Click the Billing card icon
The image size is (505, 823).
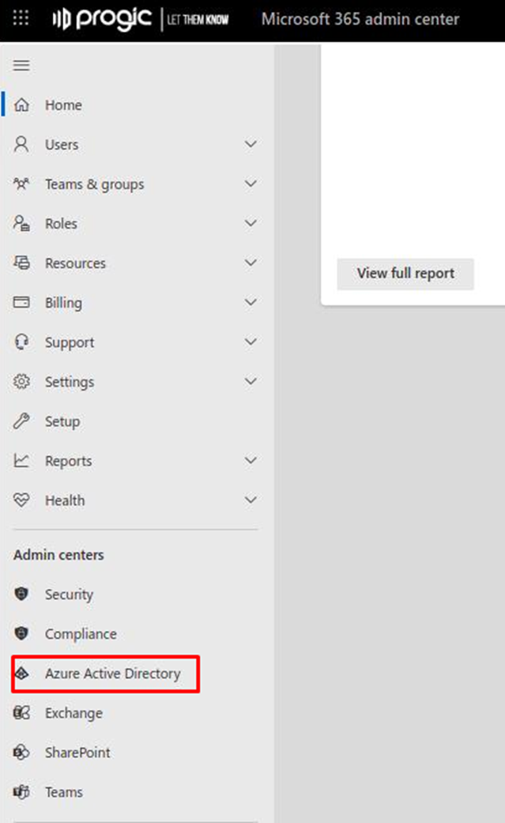[21, 302]
